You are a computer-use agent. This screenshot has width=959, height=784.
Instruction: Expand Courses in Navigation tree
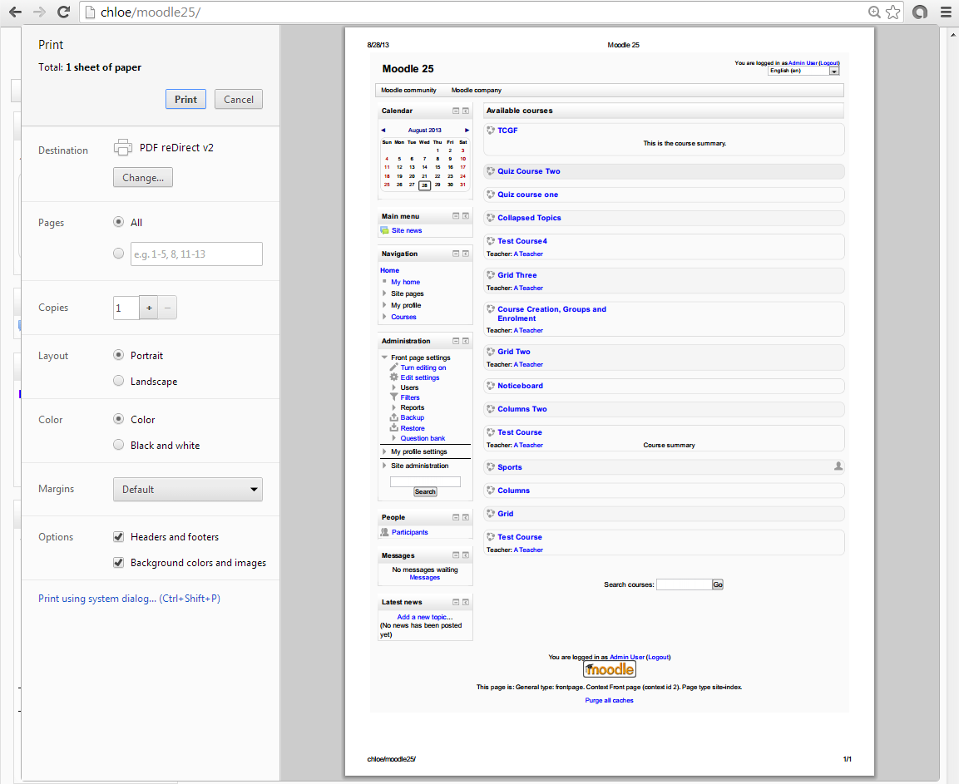pos(384,317)
